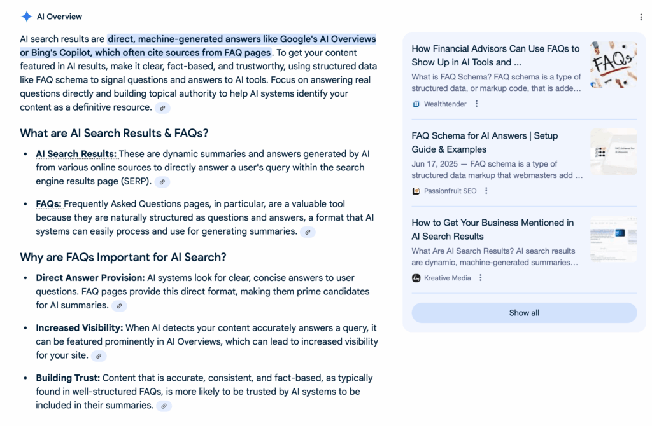
Task: Open the Financial Advisors FAQs article link
Action: tap(495, 55)
